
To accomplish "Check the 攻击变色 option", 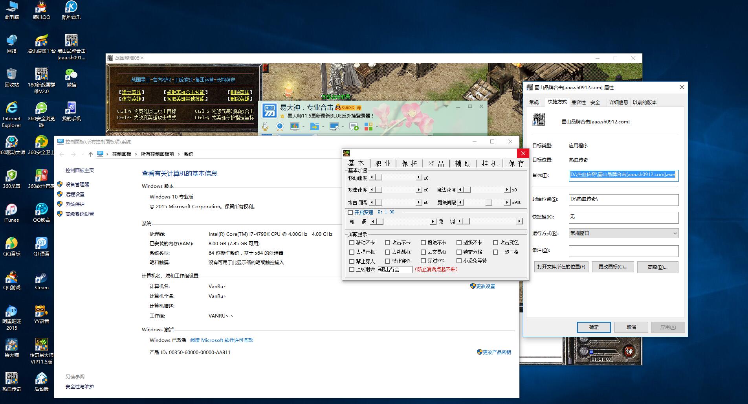I will (496, 242).
